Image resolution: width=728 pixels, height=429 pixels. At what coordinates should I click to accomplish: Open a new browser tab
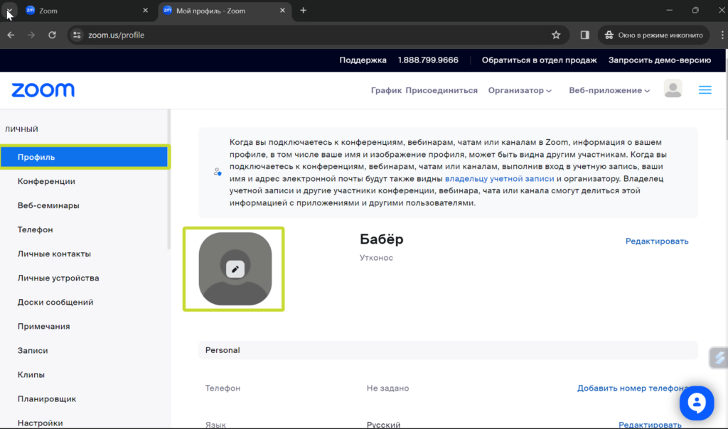pos(303,10)
